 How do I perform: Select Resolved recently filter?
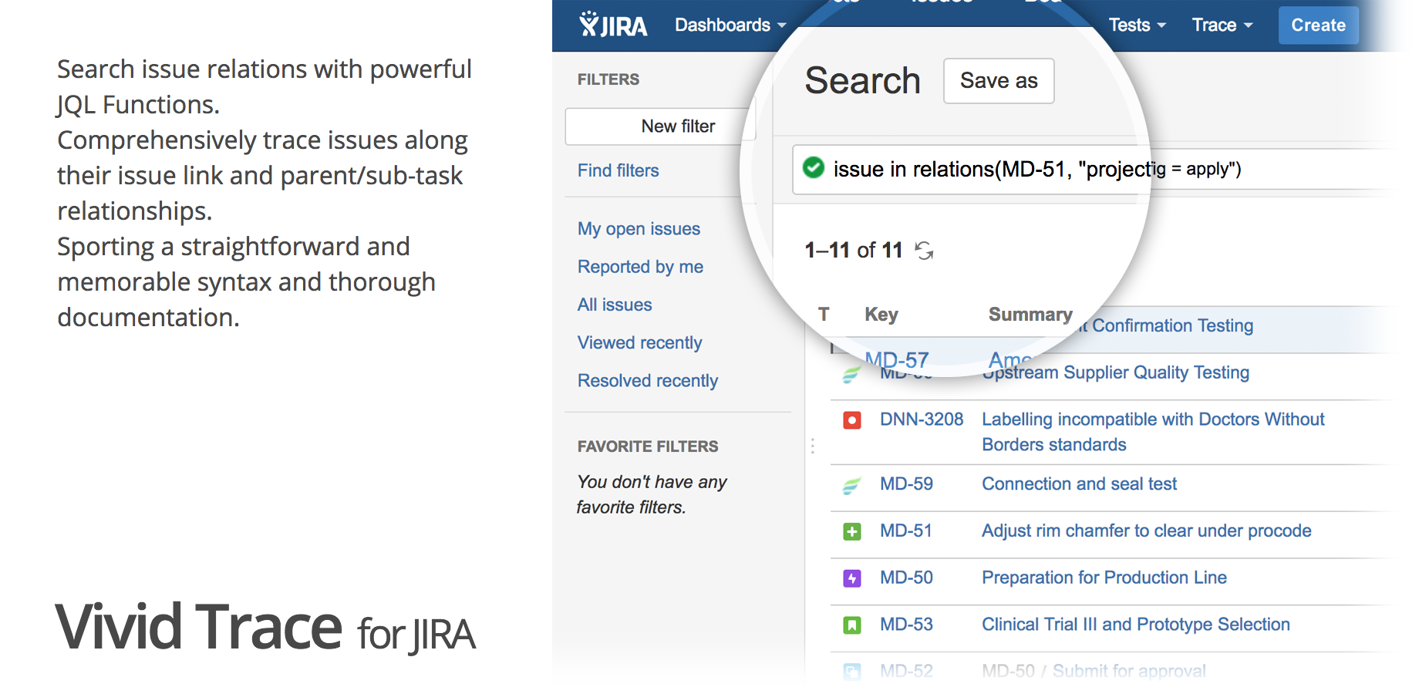pos(648,380)
